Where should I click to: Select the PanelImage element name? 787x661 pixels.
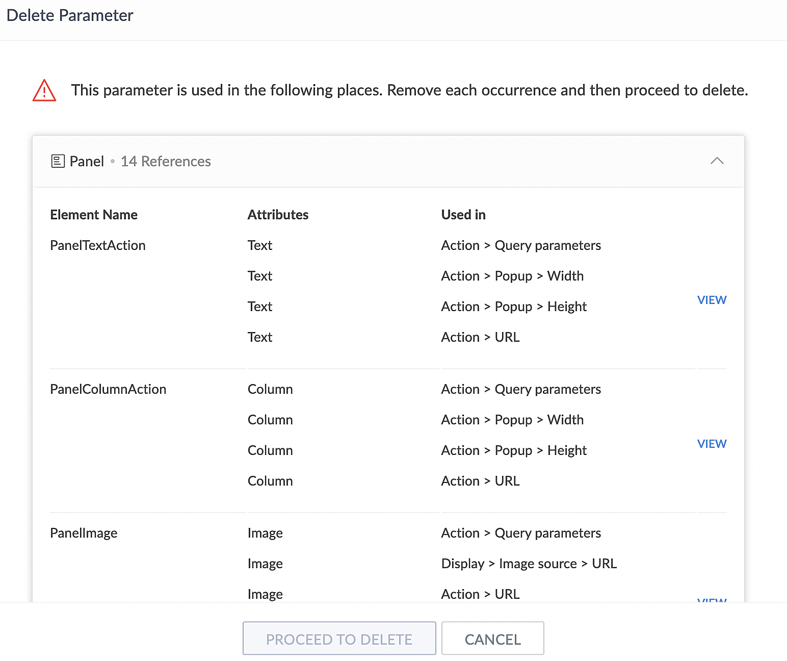(x=84, y=533)
